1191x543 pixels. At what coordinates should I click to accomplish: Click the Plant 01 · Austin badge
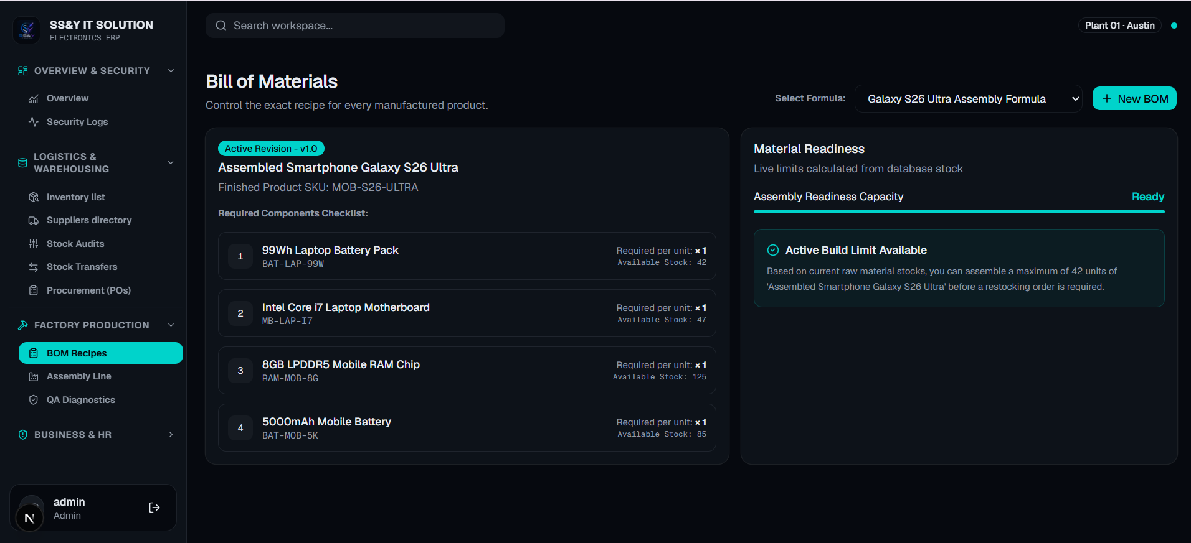point(1119,26)
